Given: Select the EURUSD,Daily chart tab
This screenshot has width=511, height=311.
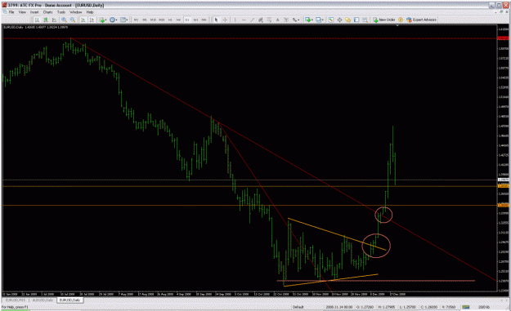Looking at the screenshot, I should pos(70,300).
